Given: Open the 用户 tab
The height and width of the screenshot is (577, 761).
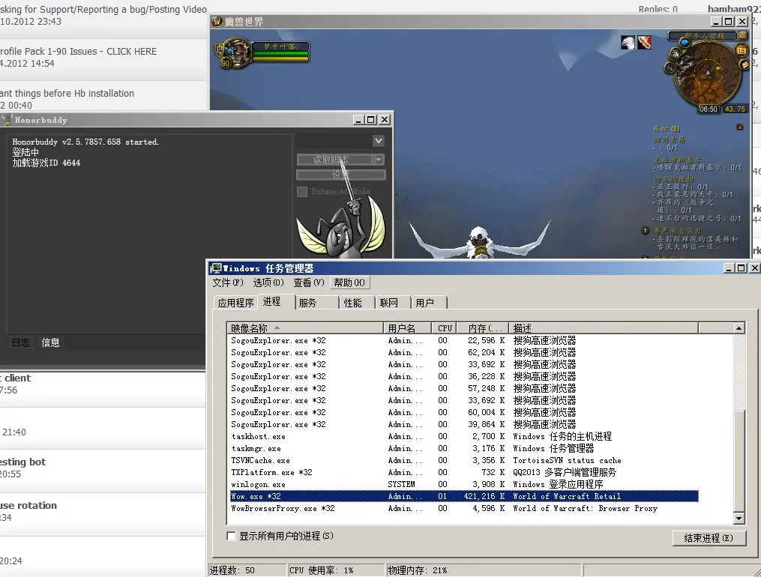Looking at the screenshot, I should pyautogui.click(x=429, y=303).
